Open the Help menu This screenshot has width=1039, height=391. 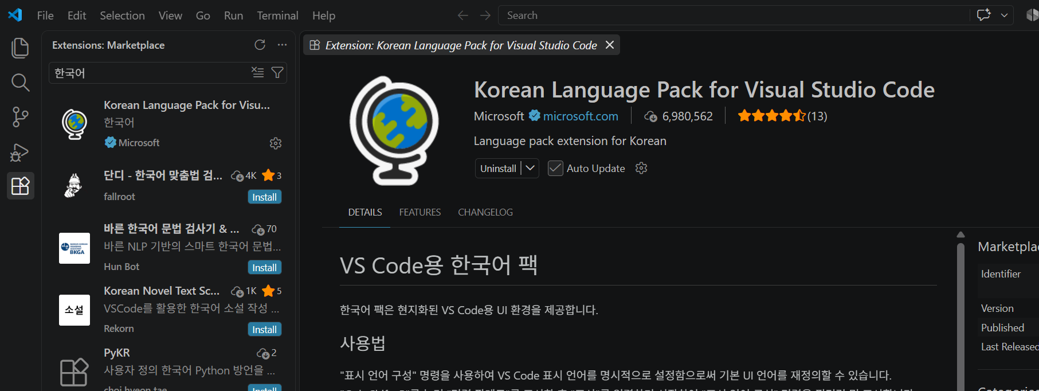click(324, 15)
